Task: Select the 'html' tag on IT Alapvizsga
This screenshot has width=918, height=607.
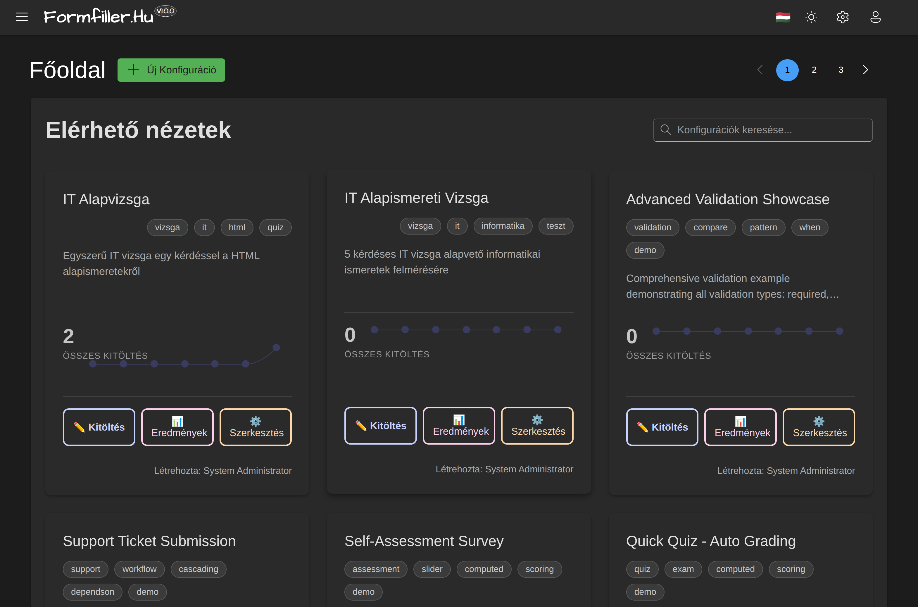Action: (x=237, y=227)
